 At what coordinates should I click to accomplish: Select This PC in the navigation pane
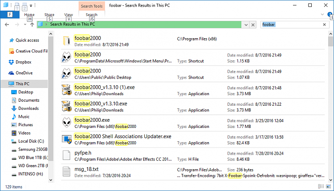pyautogui.click(x=24, y=84)
